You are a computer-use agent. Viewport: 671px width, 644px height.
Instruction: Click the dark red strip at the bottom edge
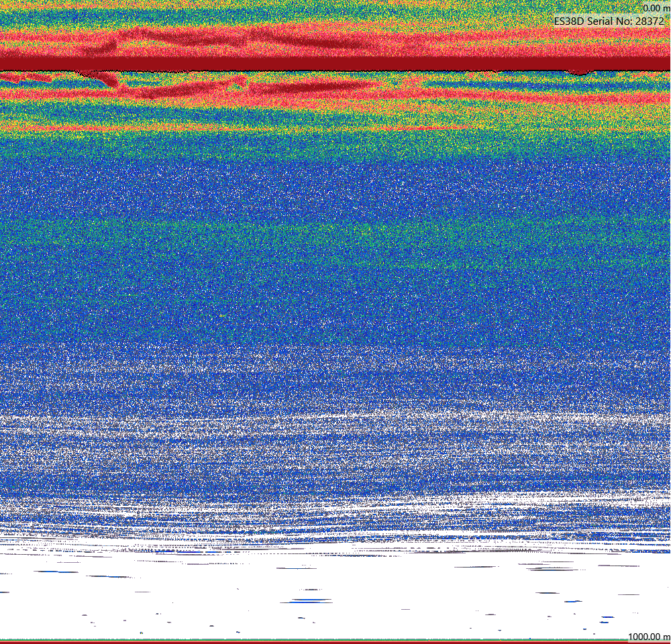(x=335, y=642)
